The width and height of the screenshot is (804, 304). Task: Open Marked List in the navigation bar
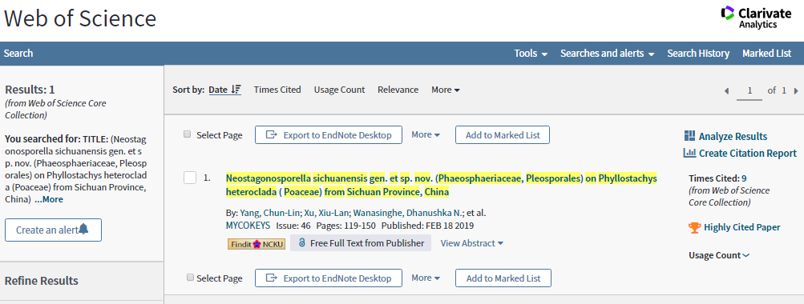(766, 54)
